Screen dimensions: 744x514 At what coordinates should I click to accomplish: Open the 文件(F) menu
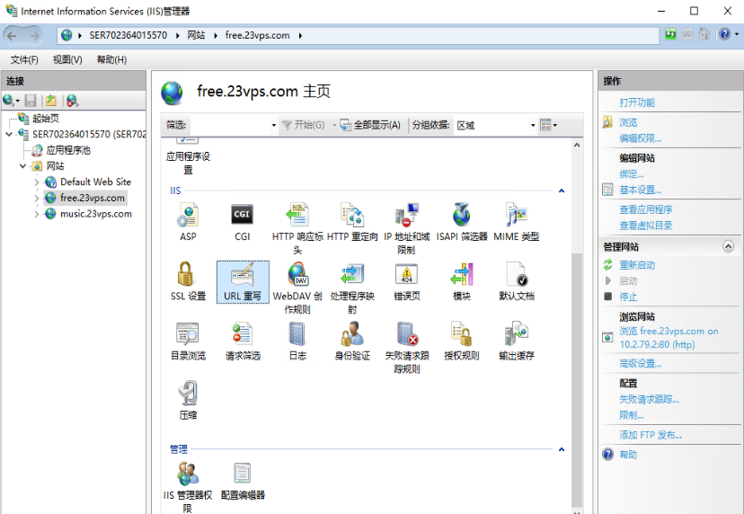pos(24,60)
